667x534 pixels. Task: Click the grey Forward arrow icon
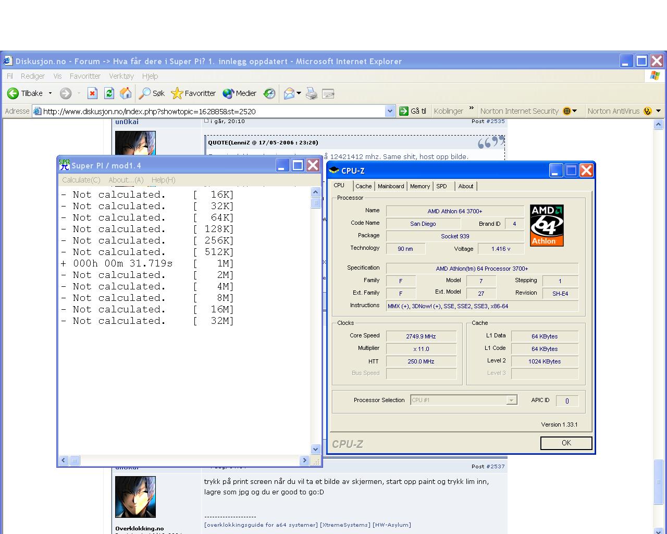pos(66,93)
